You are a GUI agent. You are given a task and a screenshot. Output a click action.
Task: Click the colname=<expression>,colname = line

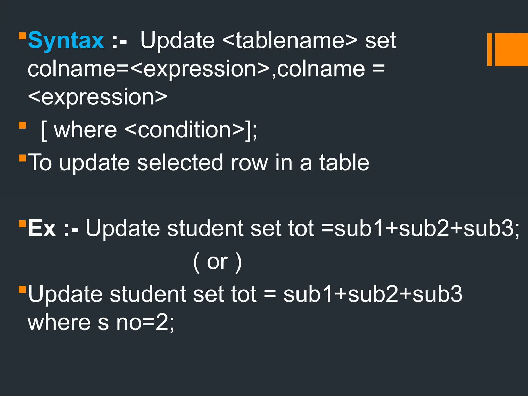206,69
